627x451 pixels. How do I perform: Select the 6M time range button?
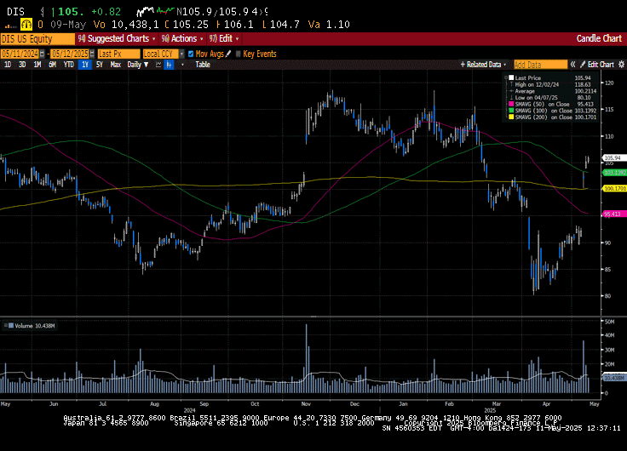click(52, 64)
